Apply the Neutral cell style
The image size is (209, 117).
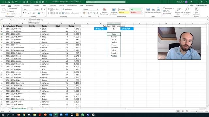tap(124, 12)
